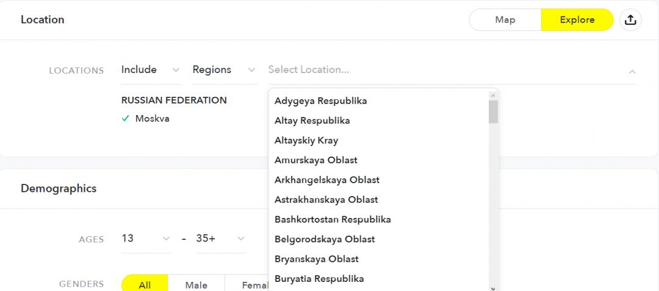Select Altay Respublika from list
The image size is (659, 291).
pyautogui.click(x=379, y=121)
